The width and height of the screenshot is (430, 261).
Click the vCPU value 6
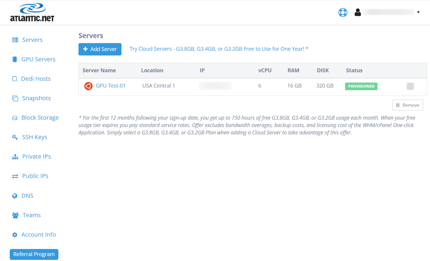[x=260, y=86]
